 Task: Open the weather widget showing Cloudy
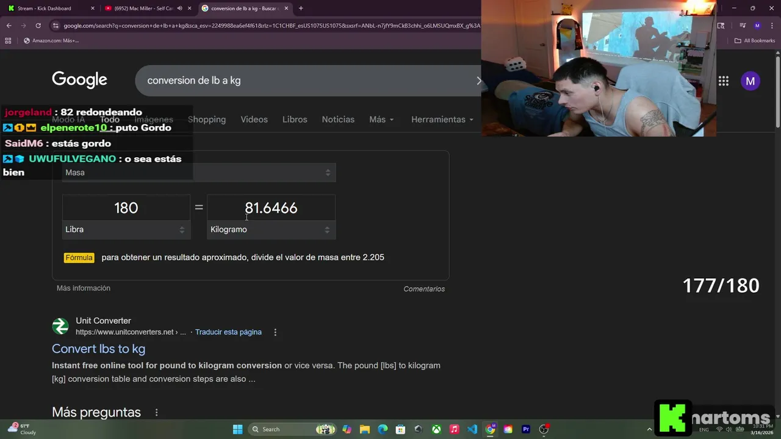[22, 429]
